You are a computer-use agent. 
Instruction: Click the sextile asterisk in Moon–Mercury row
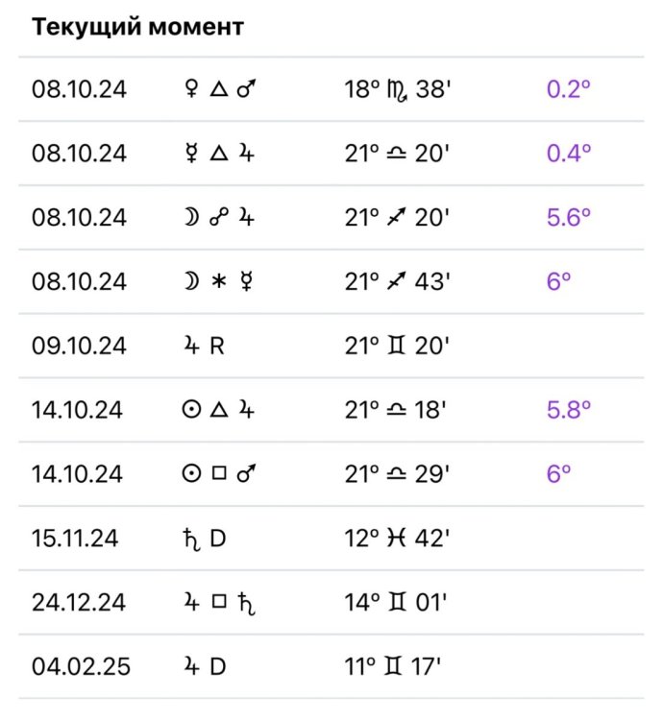(x=218, y=282)
